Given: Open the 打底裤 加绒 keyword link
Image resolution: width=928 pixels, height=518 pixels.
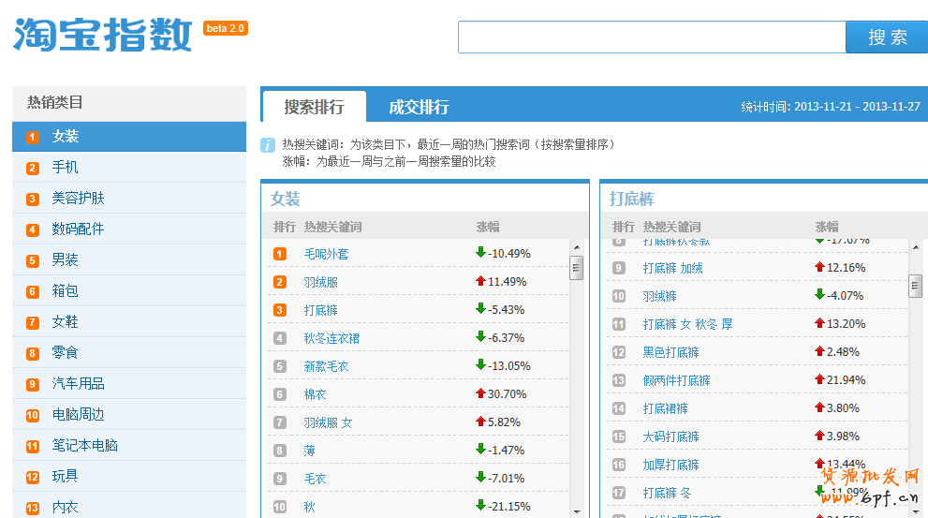Looking at the screenshot, I should pos(673,268).
